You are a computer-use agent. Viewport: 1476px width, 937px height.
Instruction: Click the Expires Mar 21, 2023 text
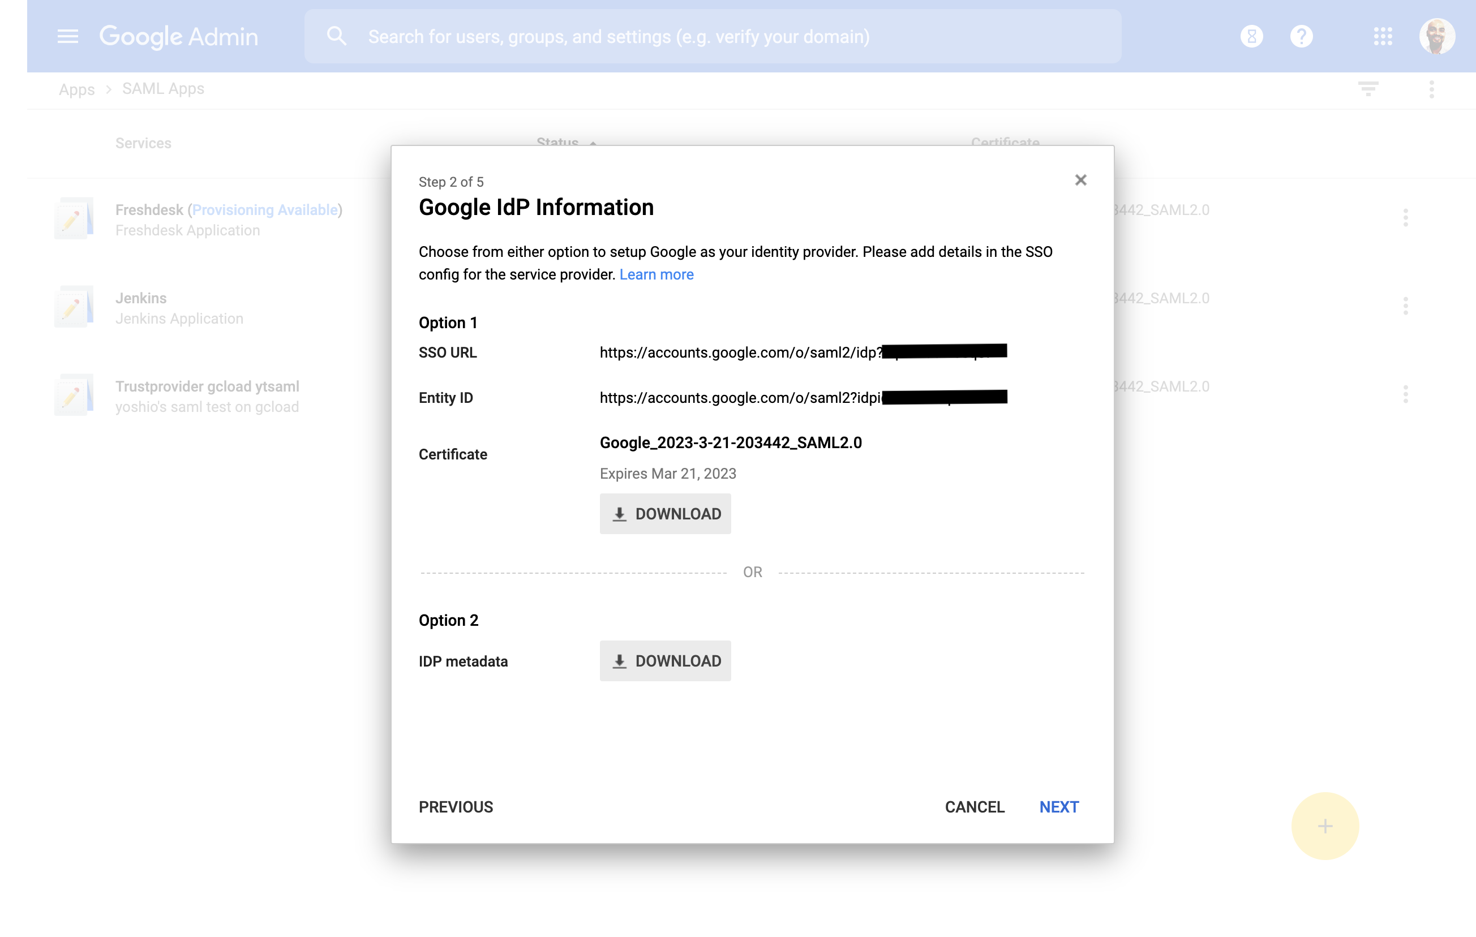coord(667,474)
